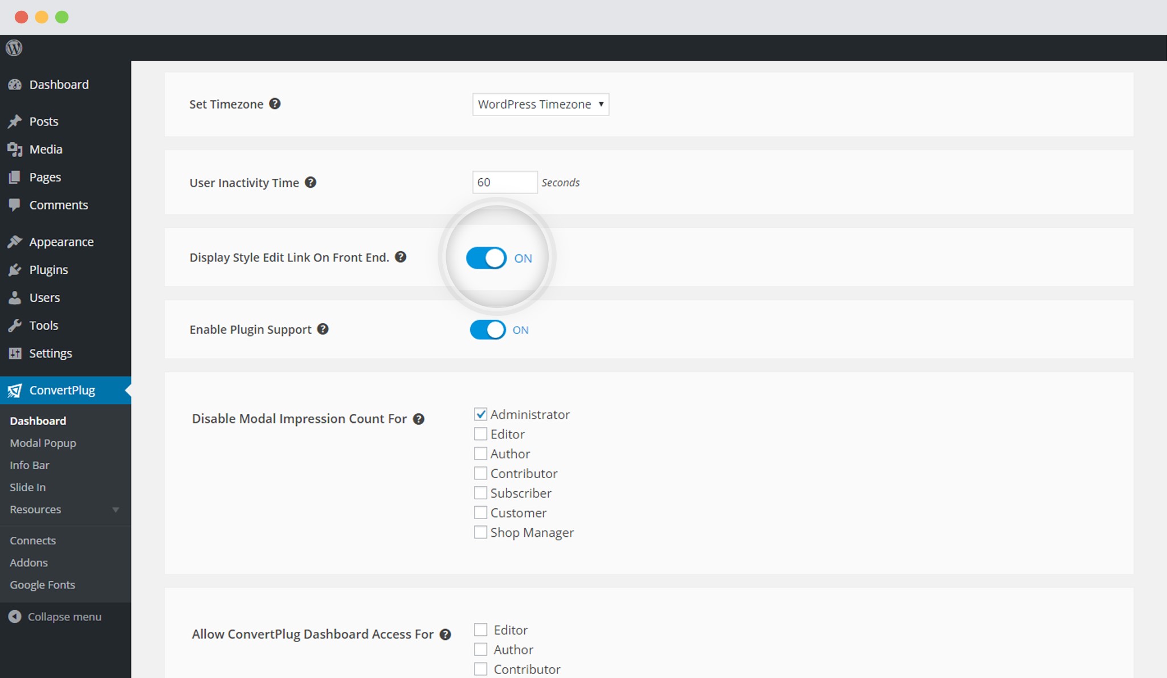The width and height of the screenshot is (1167, 678).
Task: Toggle Enable Plugin Support off
Action: click(x=488, y=329)
